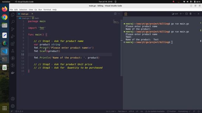The height and width of the screenshot is (113, 202).
Task: Open errors and warnings count in status bar
Action: tap(19, 111)
